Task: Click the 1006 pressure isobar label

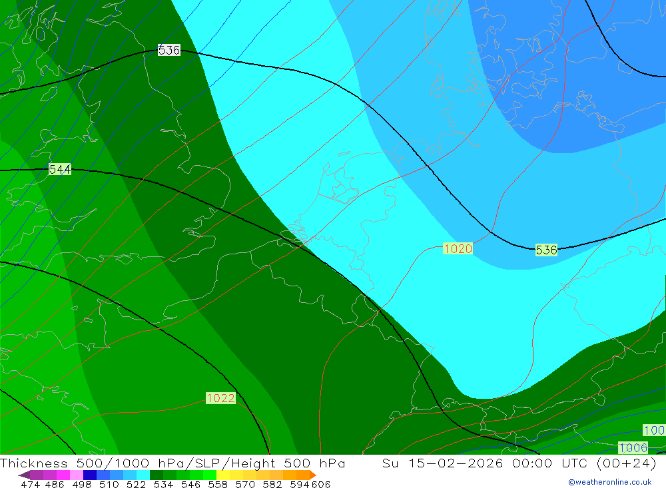Action: click(x=633, y=447)
